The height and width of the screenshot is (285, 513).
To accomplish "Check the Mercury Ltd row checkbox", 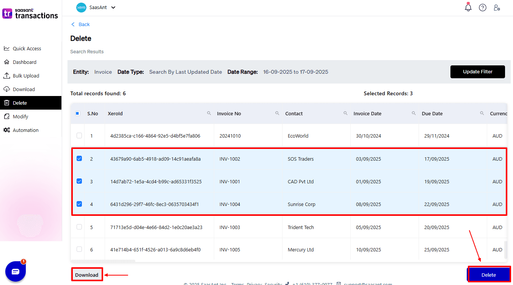I will (79, 249).
